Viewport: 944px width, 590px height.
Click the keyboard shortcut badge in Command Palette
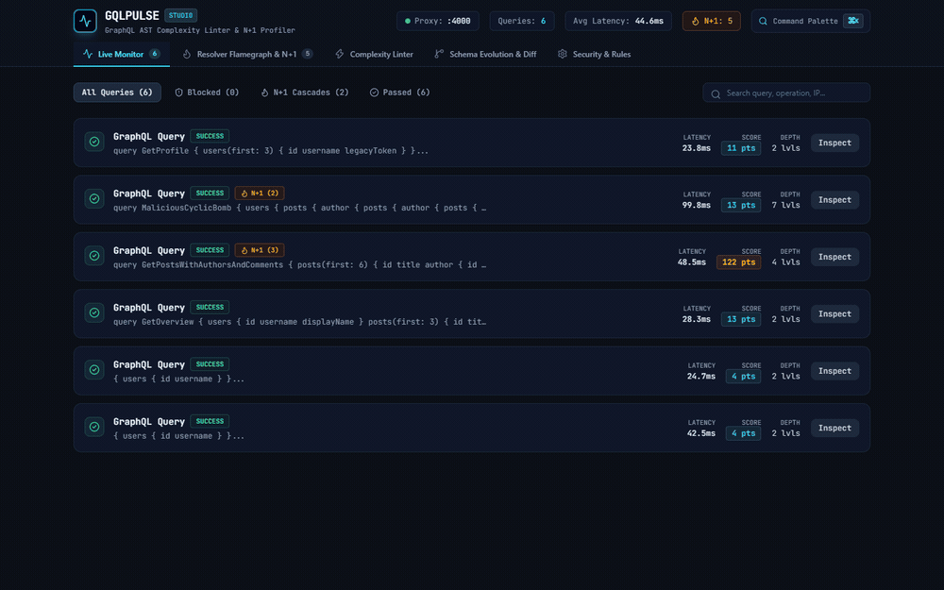[x=853, y=21]
